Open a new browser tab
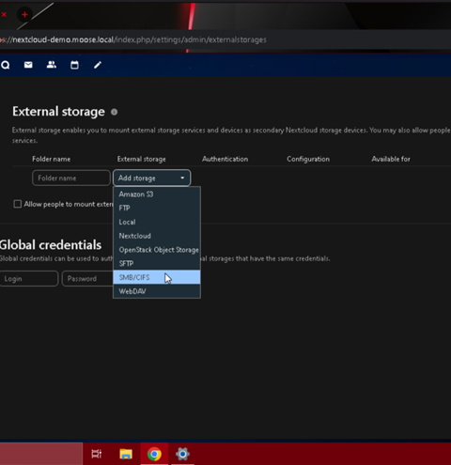This screenshot has height=465, width=451. [x=24, y=14]
